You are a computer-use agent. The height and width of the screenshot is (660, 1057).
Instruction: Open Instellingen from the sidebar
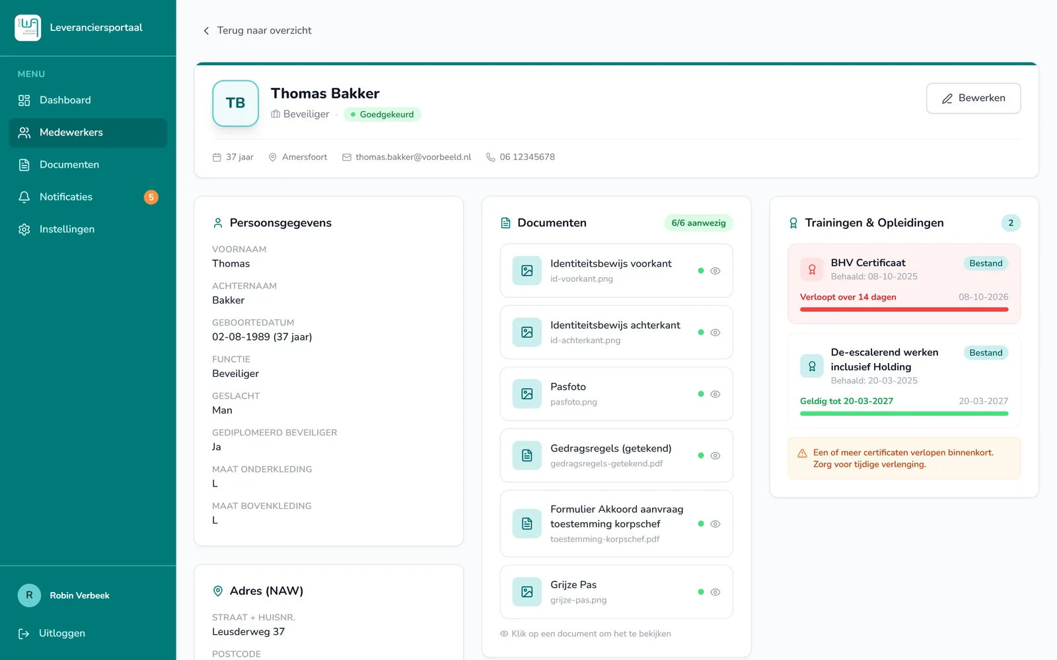coord(88,230)
